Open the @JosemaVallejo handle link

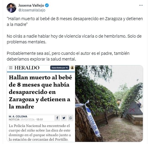pyautogui.click(x=32, y=10)
